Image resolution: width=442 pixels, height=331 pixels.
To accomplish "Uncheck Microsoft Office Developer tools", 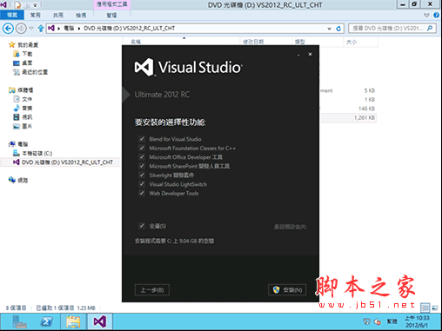I will (x=142, y=156).
